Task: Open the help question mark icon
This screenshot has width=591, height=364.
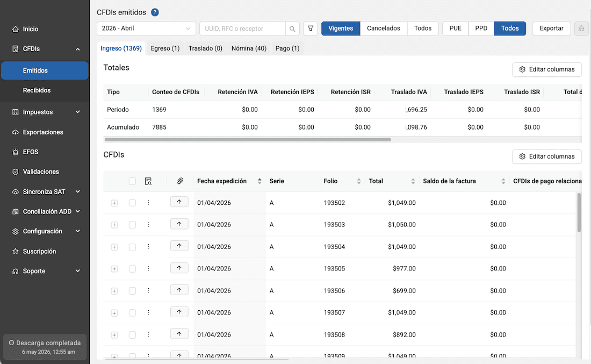Action: click(155, 12)
